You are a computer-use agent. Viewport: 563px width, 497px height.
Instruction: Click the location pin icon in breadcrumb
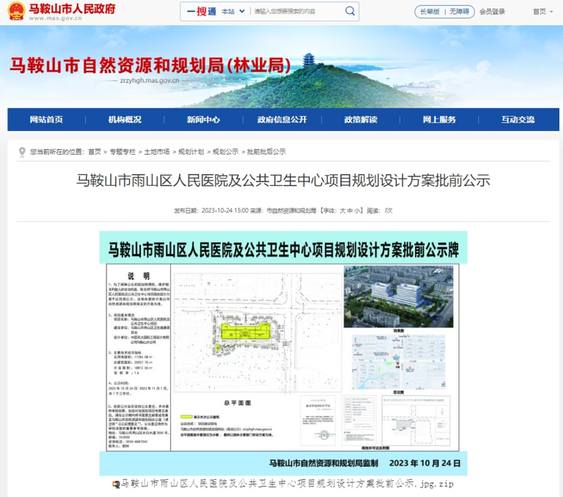point(22,152)
